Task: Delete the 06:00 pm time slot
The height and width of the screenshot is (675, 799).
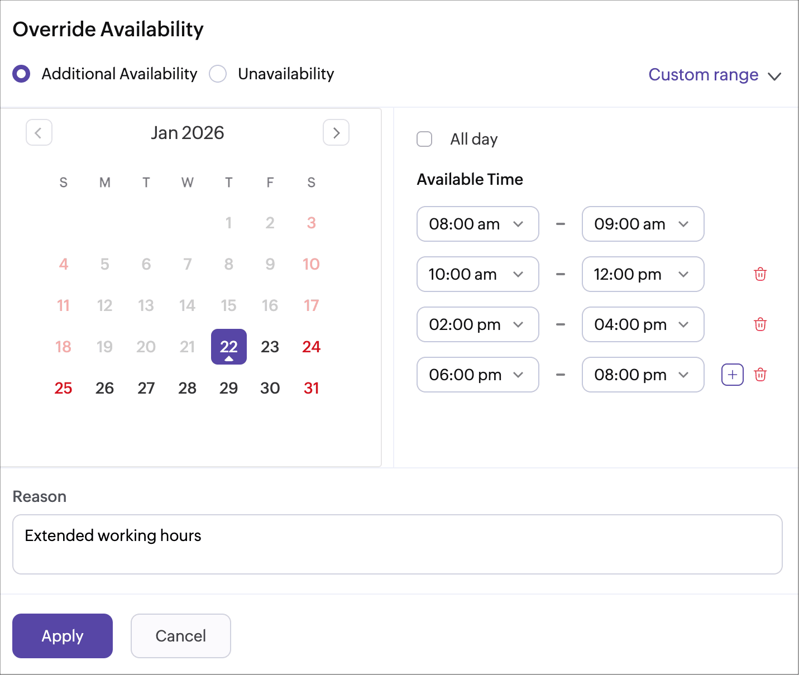Action: pos(760,375)
